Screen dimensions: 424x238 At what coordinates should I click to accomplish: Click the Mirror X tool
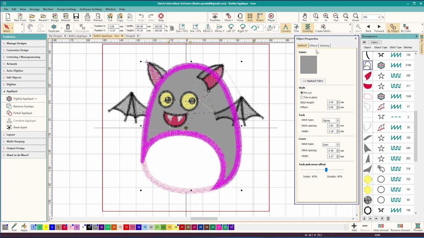tap(208, 28)
